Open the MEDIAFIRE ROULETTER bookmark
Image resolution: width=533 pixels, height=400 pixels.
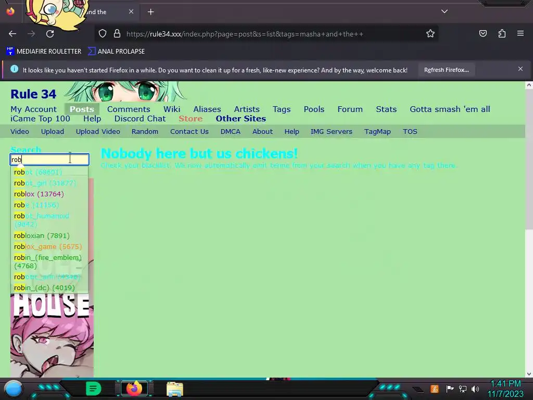coord(44,52)
